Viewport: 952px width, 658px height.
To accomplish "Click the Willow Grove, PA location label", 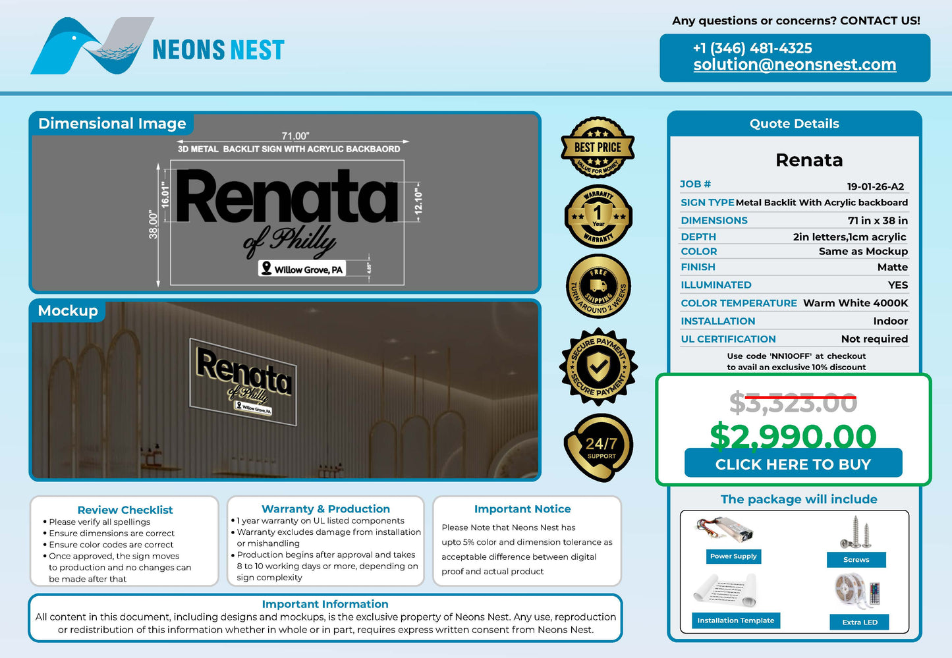I will click(x=308, y=269).
